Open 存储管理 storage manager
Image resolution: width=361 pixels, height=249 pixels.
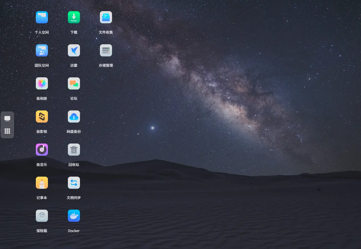coord(106,51)
